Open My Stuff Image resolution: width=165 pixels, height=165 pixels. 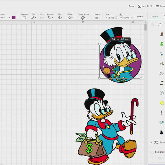click(145, 6)
